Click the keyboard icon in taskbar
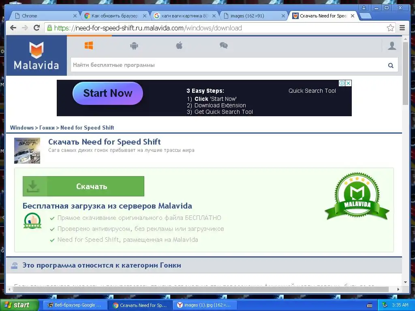This screenshot has height=311, width=415. (370, 305)
